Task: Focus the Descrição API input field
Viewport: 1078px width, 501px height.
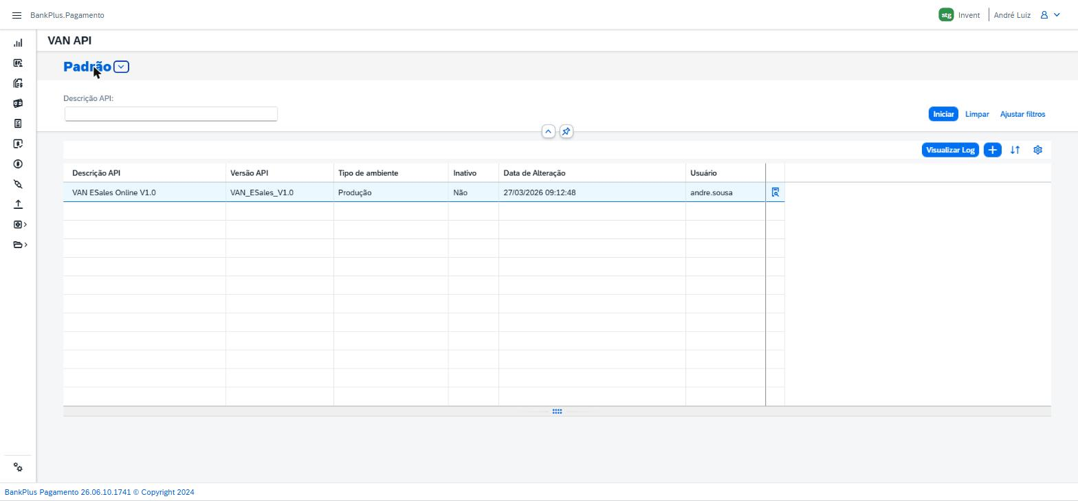Action: point(171,114)
